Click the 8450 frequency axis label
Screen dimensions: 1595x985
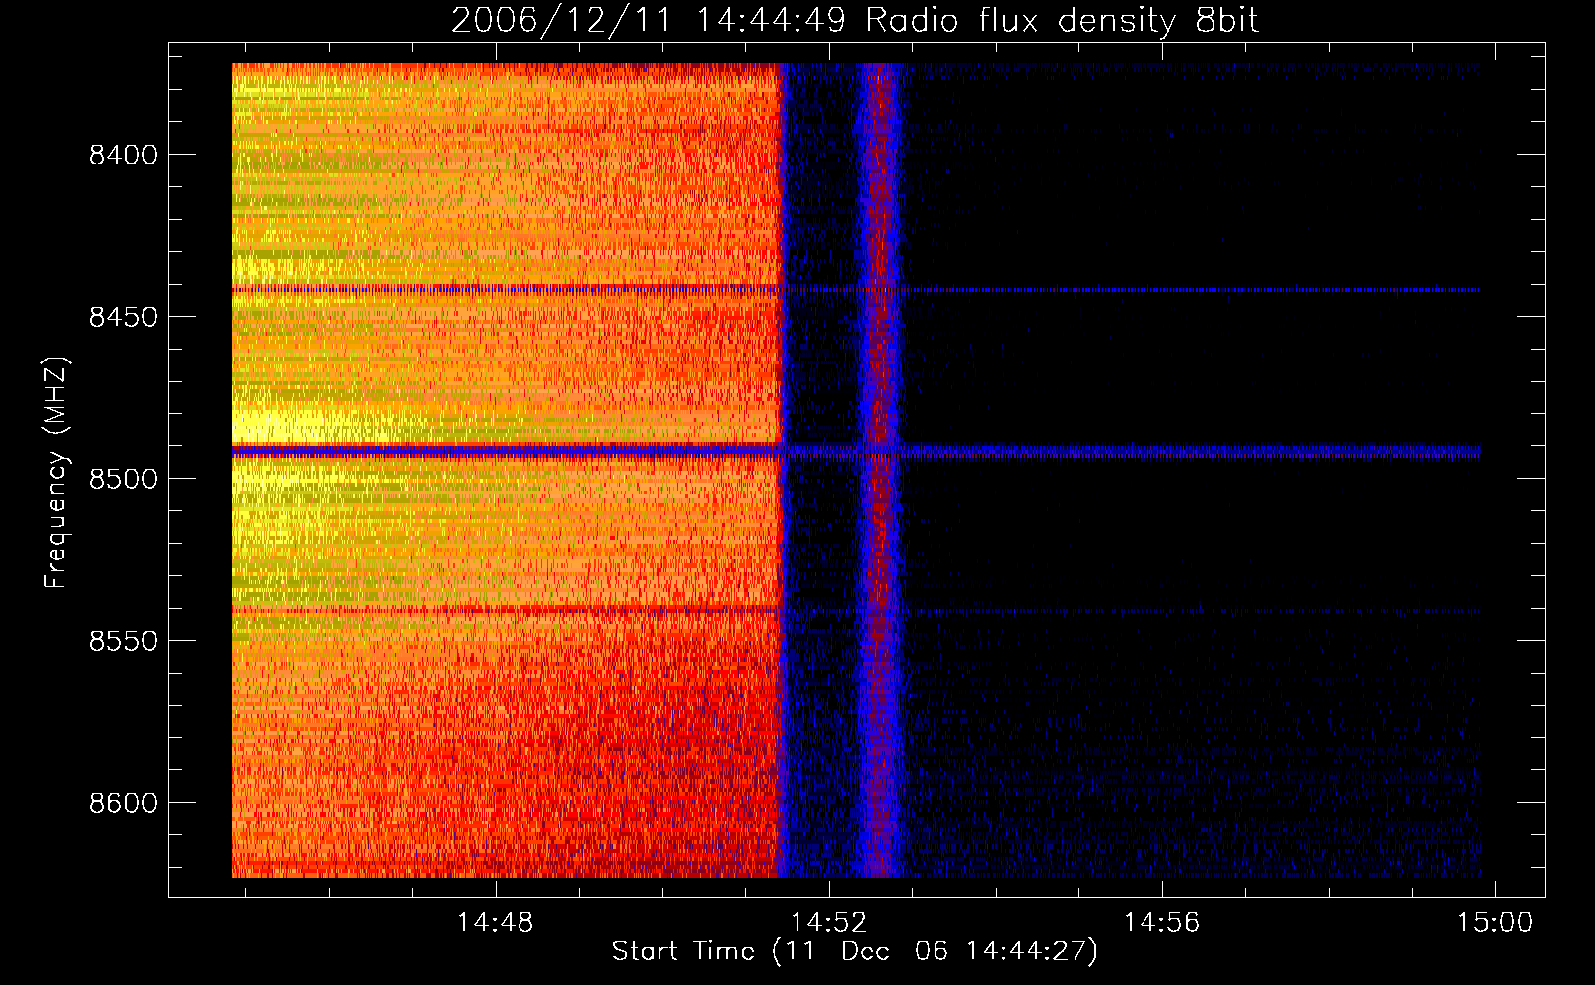pos(123,317)
